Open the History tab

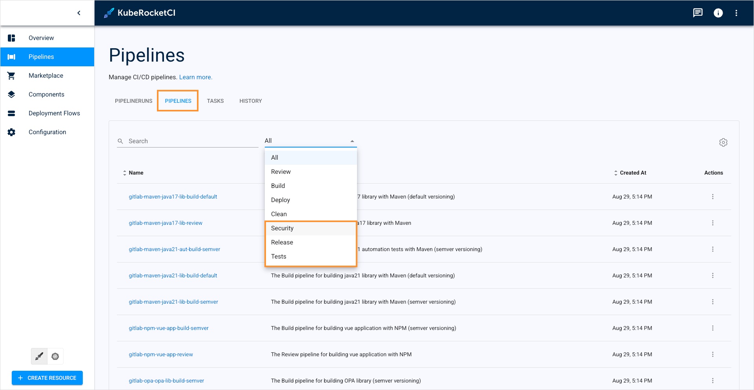(x=250, y=101)
